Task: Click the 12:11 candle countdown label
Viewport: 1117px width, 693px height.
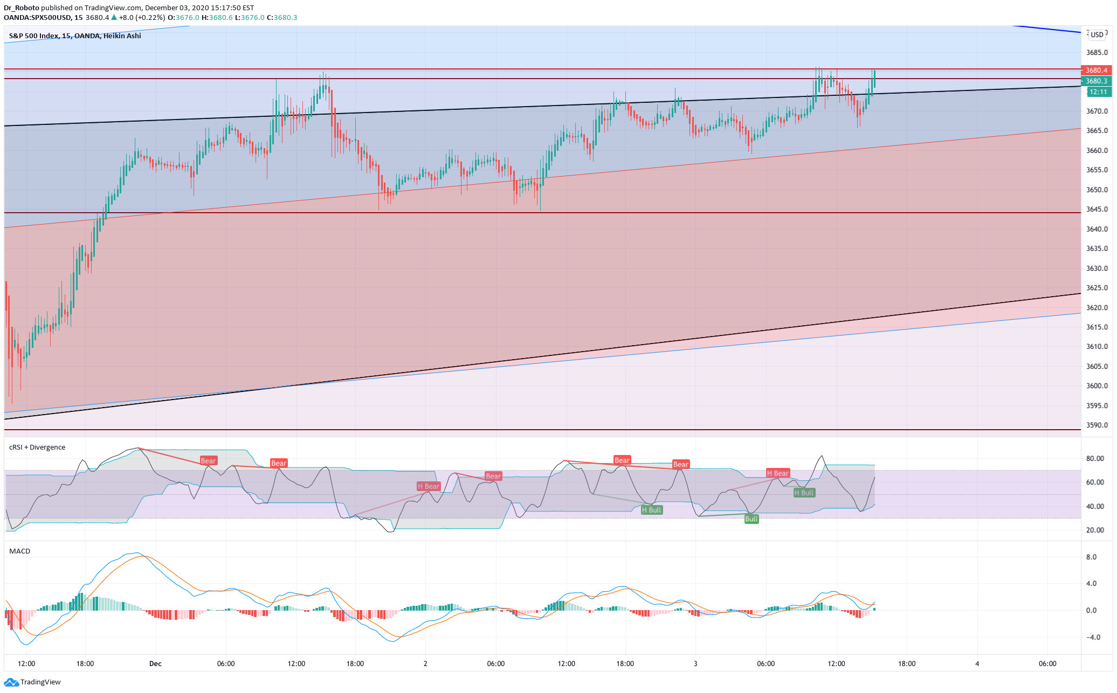Action: [x=1098, y=92]
